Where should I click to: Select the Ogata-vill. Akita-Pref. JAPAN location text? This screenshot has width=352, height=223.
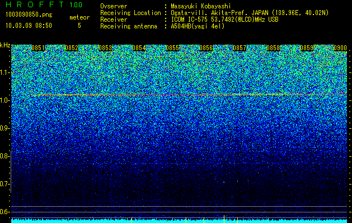[250, 13]
